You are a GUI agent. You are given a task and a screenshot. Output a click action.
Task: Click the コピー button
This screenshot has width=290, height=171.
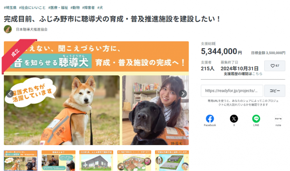point(275,91)
